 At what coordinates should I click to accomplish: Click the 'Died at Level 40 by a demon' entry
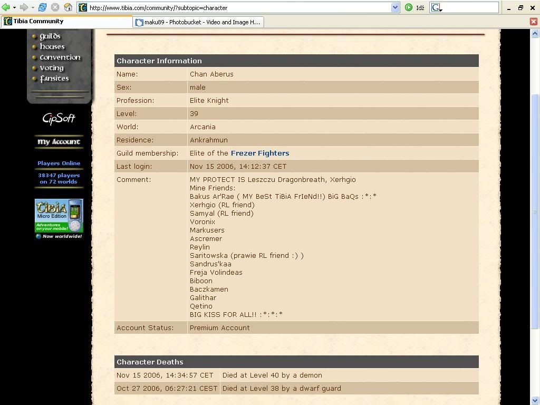272,375
